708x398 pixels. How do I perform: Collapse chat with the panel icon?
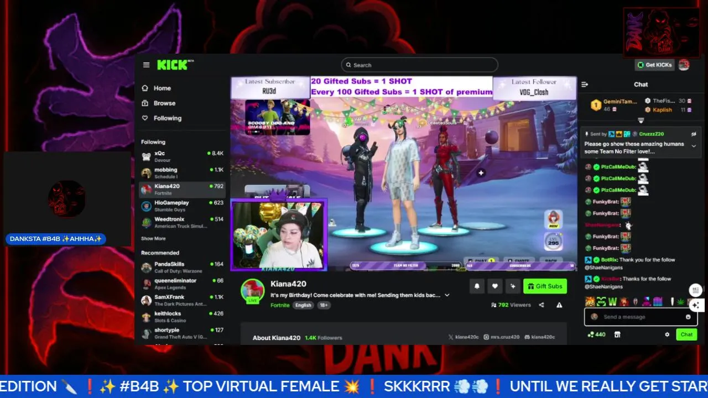pos(585,85)
